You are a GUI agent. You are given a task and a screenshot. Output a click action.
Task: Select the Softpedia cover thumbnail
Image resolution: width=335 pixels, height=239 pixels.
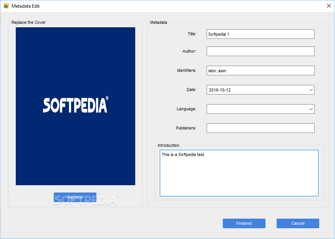pos(75,106)
